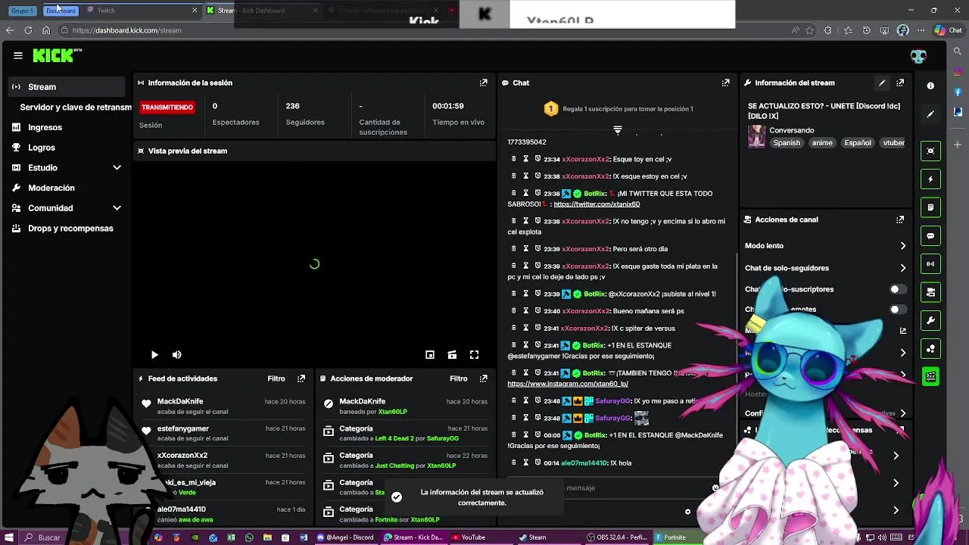
Task: Toggle the emotes-only chat switch
Action: [x=897, y=310]
